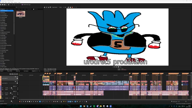The width and height of the screenshot is (192, 108).
Task: Click the red record icon in preview toolbar
Action: (x=72, y=7)
